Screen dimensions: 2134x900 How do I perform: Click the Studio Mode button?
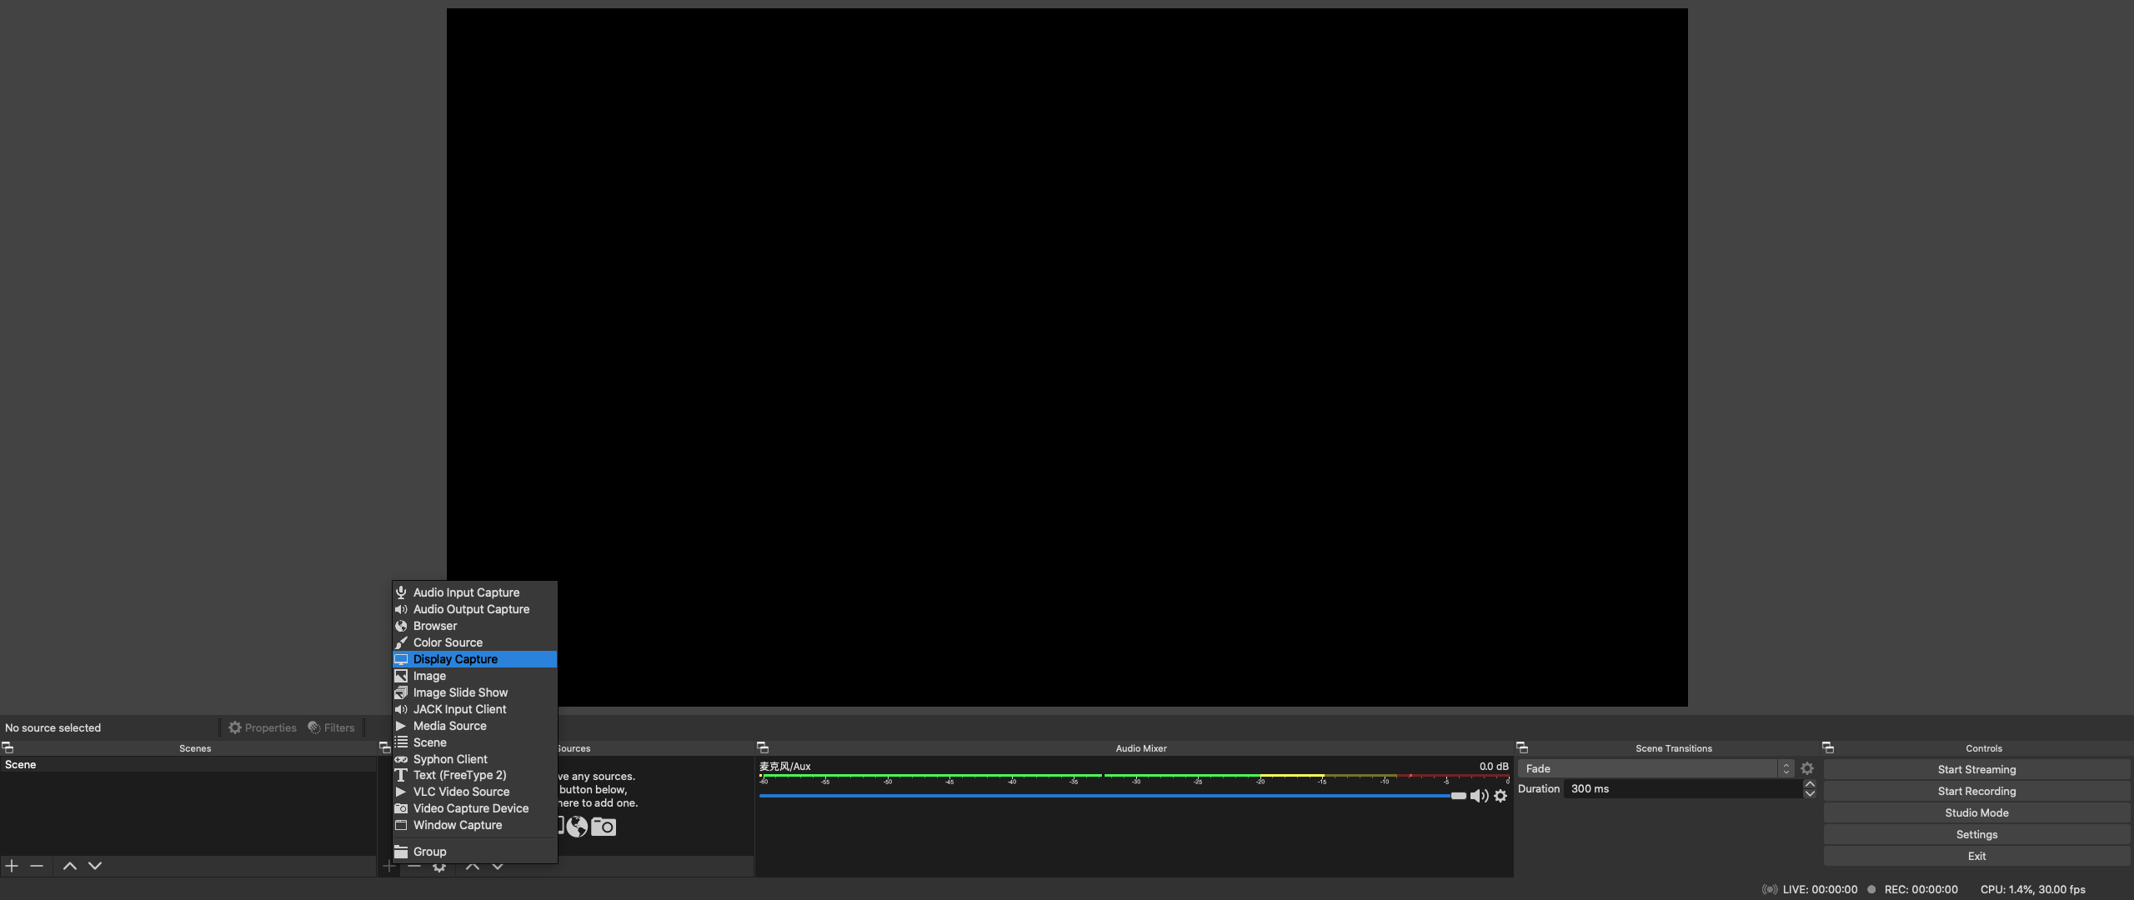(1976, 812)
